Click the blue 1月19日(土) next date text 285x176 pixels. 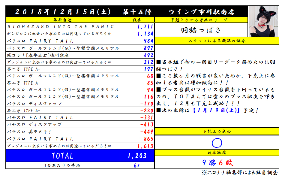(x=216, y=110)
